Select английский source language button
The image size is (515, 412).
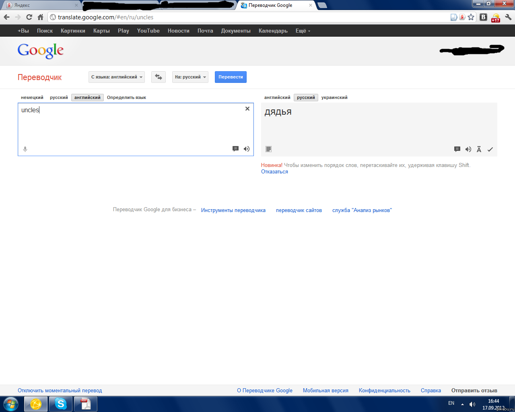click(x=87, y=97)
